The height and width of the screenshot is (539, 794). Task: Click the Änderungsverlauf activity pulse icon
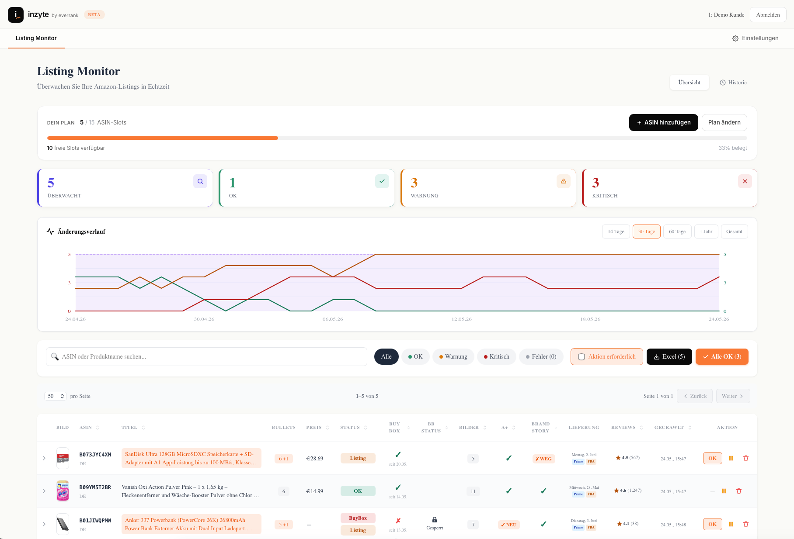[x=50, y=231]
